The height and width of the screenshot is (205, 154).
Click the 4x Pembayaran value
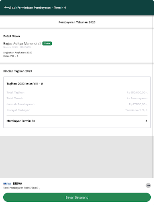tap(137, 98)
